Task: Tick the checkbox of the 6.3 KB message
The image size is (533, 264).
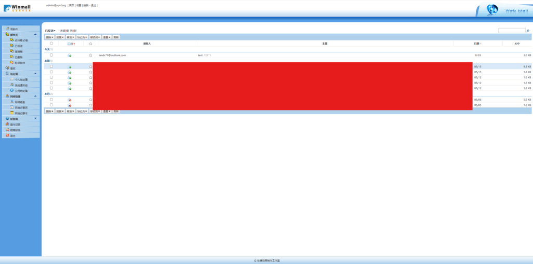Action: pyautogui.click(x=52, y=66)
